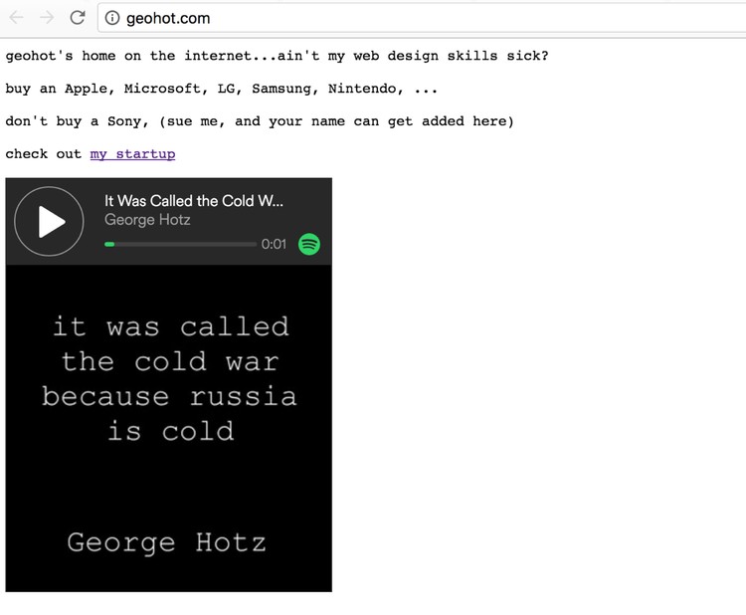Seek within the track progress bar

point(180,244)
